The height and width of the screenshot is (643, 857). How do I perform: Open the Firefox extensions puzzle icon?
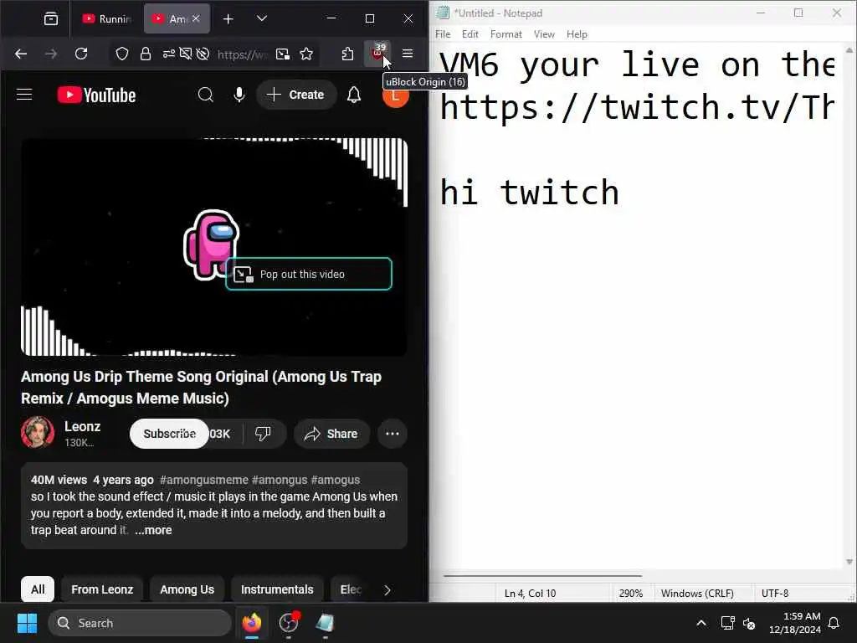[347, 54]
